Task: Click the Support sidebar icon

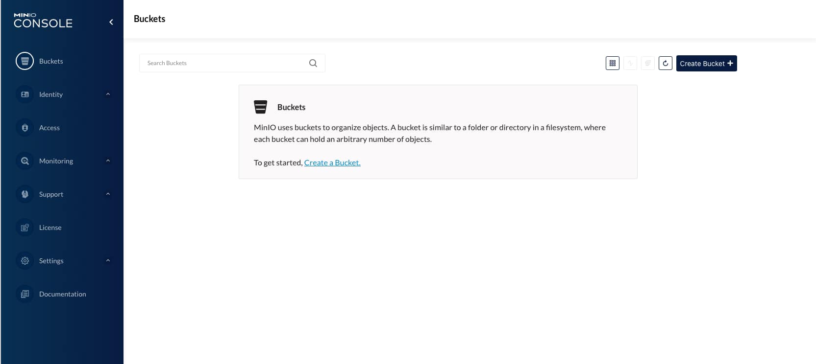Action: [25, 194]
